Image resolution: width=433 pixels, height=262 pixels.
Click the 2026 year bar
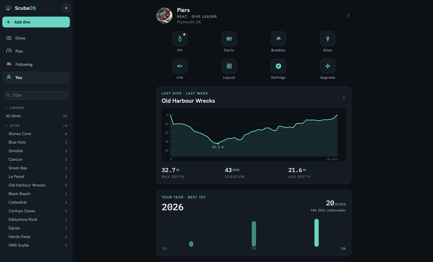click(317, 233)
